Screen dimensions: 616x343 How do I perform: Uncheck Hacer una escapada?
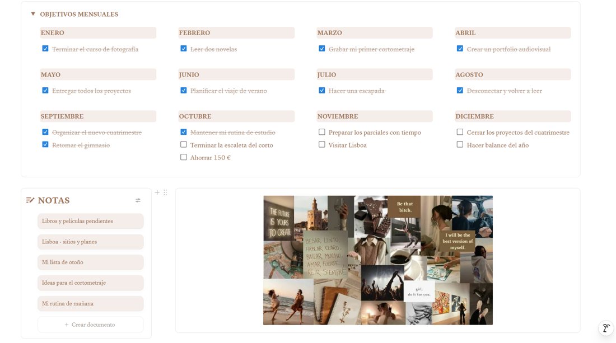pyautogui.click(x=322, y=90)
